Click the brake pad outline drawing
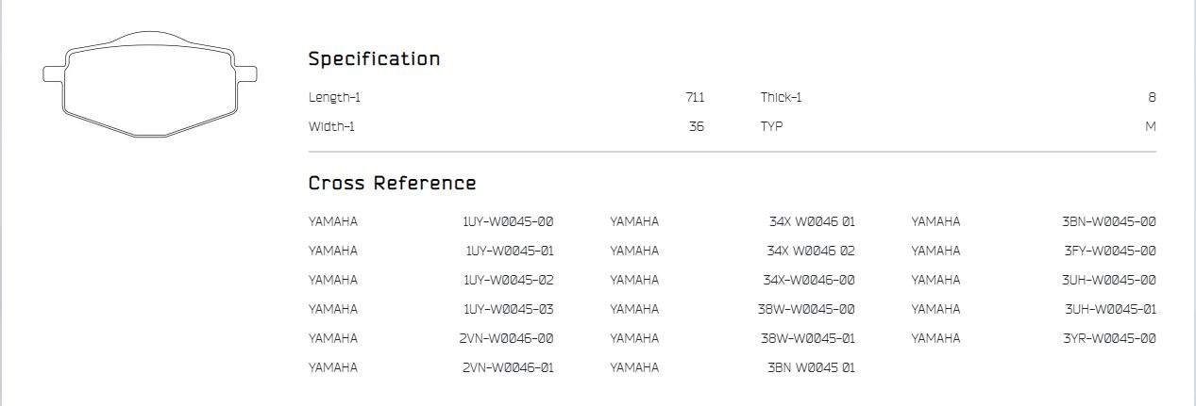Screen dimensions: 1196x406 coord(150,86)
